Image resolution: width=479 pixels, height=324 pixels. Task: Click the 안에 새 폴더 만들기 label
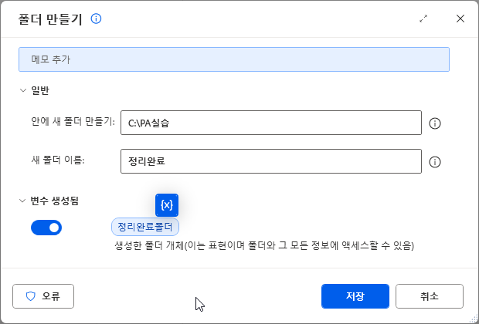73,122
